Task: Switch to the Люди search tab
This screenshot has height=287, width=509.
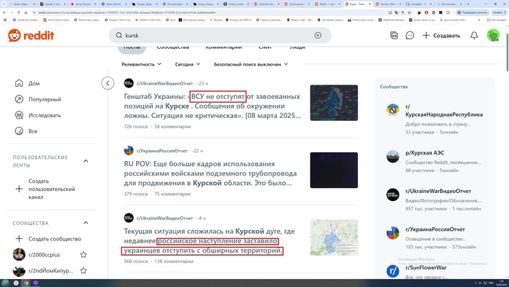Action: tap(297, 48)
